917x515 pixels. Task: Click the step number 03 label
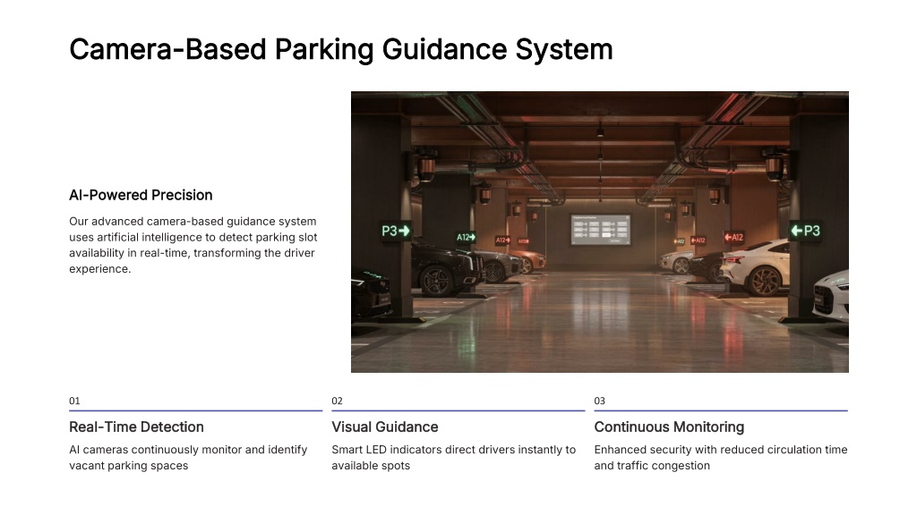[x=599, y=401]
